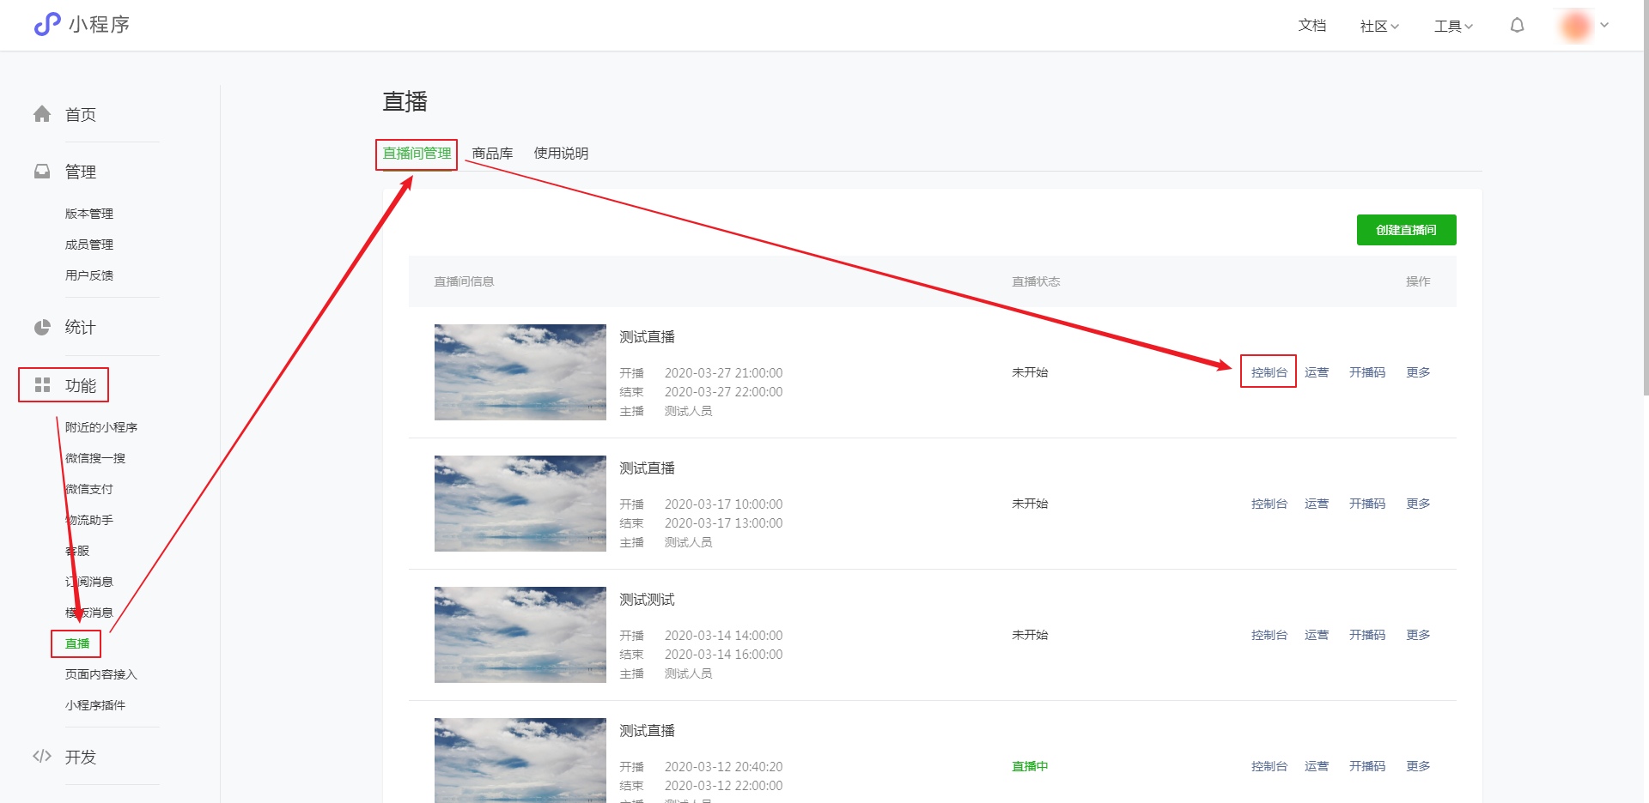The height and width of the screenshot is (803, 1649).
Task: Click the statistics pie chart icon
Action: pyautogui.click(x=42, y=328)
